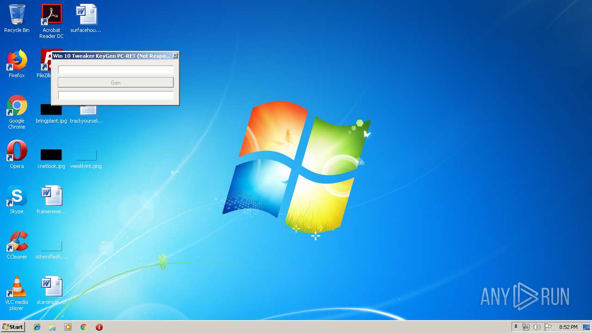Open Internet Explorer from taskbar

pyautogui.click(x=37, y=327)
